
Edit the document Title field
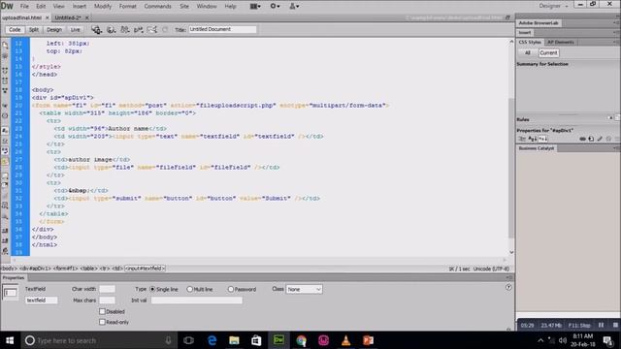click(x=222, y=29)
